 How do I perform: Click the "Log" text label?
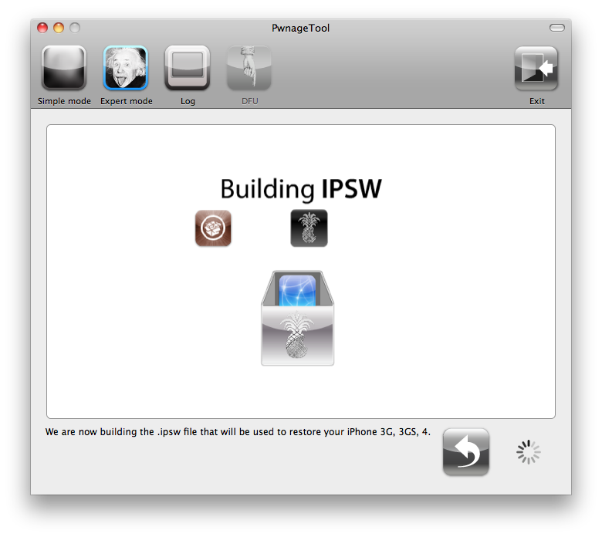[x=188, y=101]
